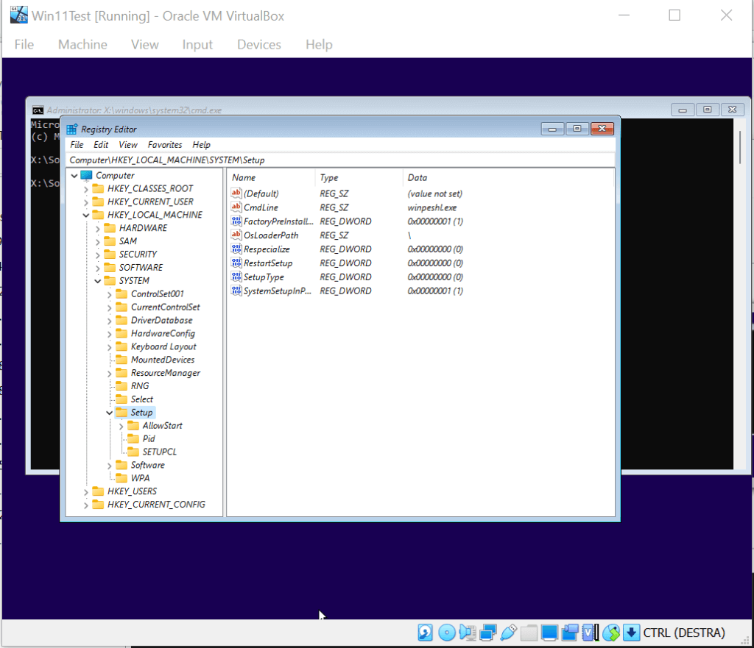Click the winpeshl.exe data value

click(431, 207)
